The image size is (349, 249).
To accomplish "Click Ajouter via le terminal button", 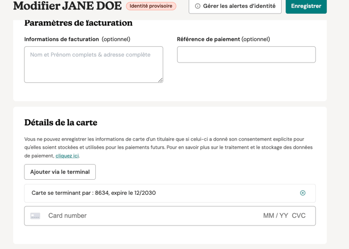I will pyautogui.click(x=60, y=172).
